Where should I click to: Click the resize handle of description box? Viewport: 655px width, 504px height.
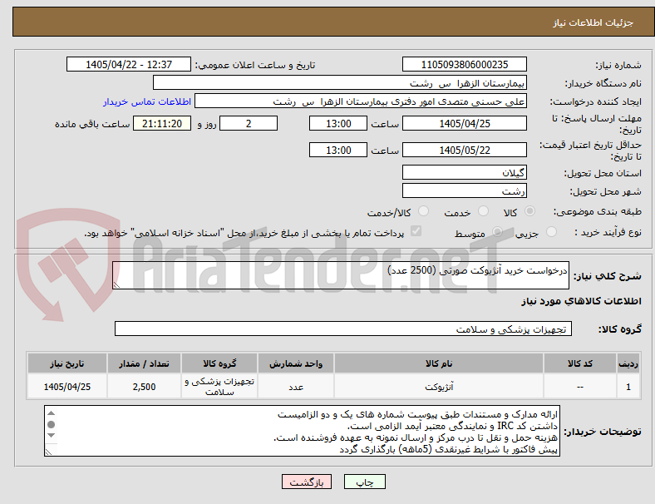[116, 285]
